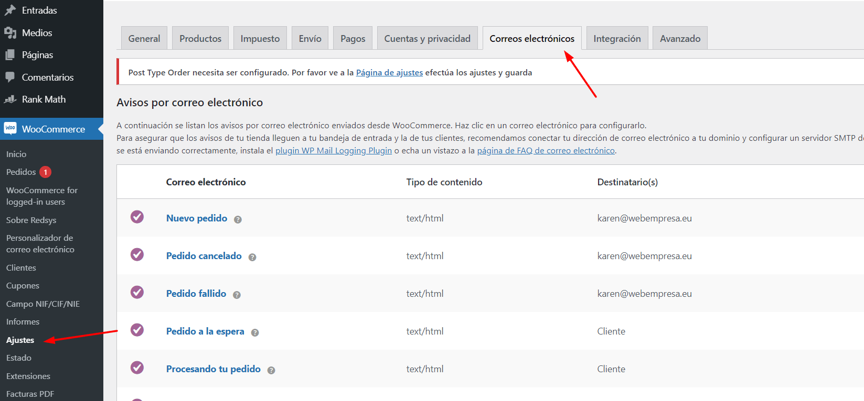This screenshot has width=864, height=401.
Task: Switch to the Productos tab
Action: (x=200, y=38)
